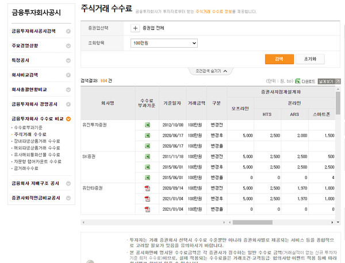Viewport: 345px width, 263px height.
Task: Select 금거래수수료 submenu item
Action: [x=26, y=168]
